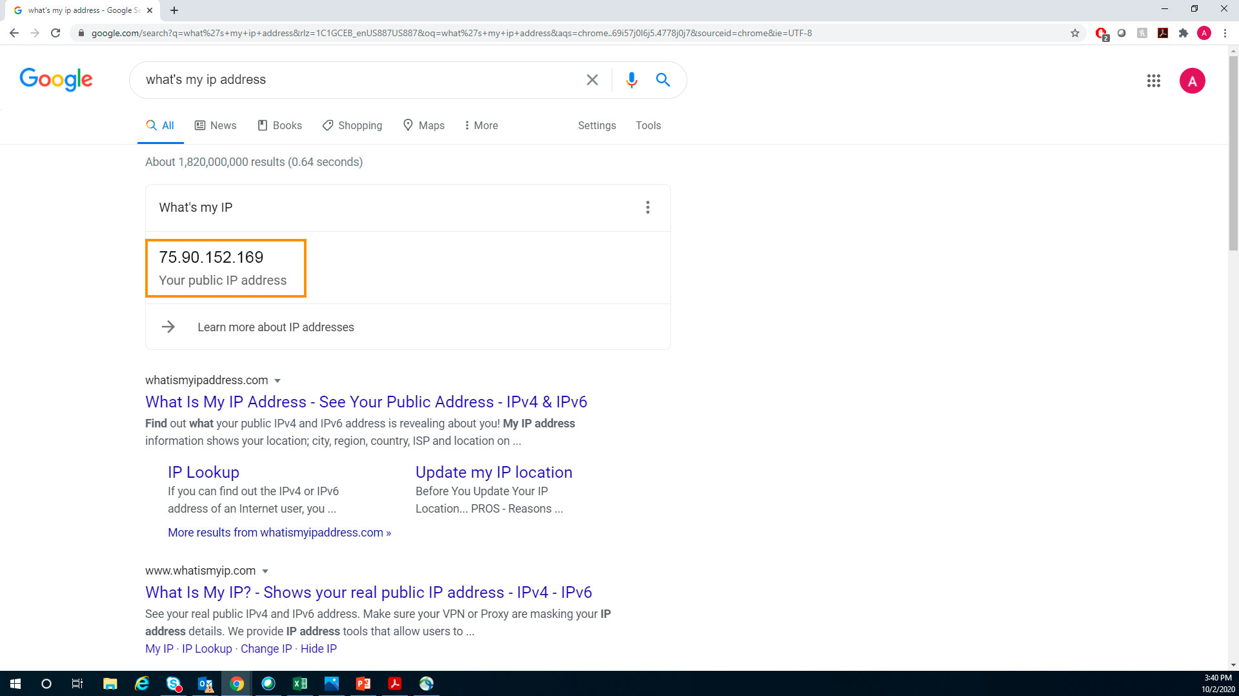Expand the More search categories menu
Viewport: 1239px width, 696px height.
[481, 125]
